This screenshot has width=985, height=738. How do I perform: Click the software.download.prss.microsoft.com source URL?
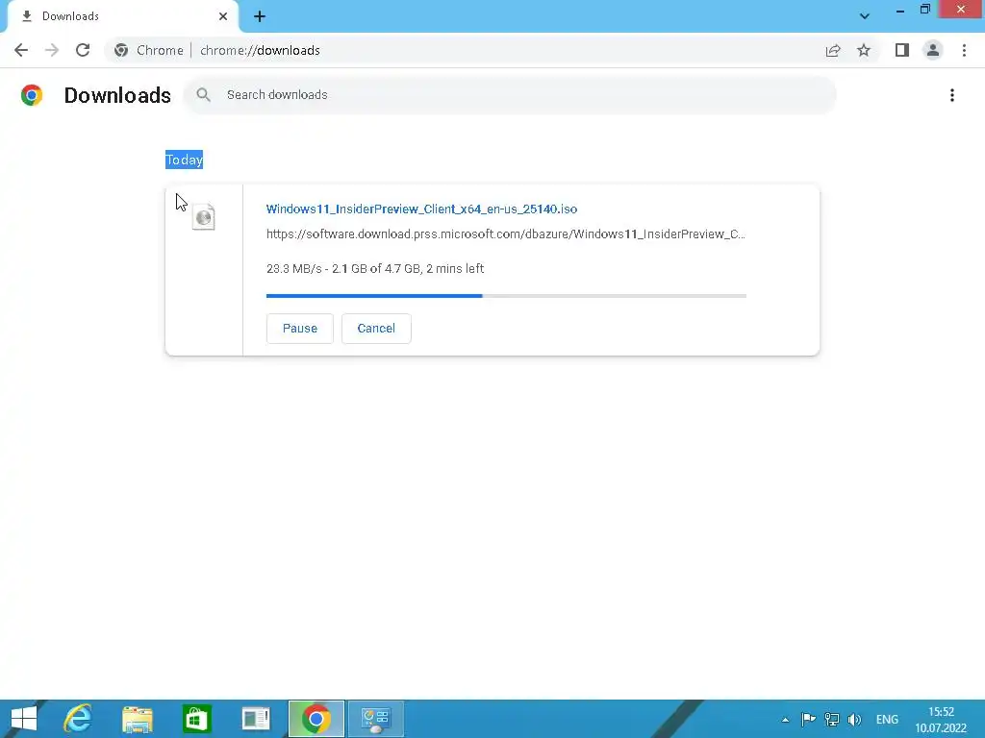506,234
